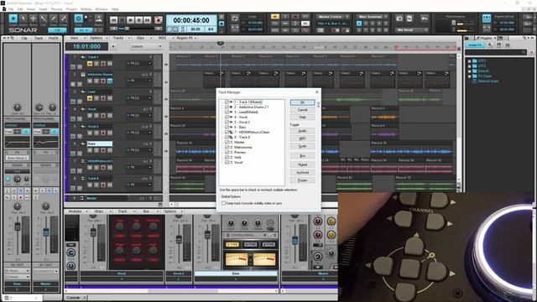Toggle Bus button in Track Manager
Image resolution: width=537 pixels, height=302 pixels.
(302, 156)
